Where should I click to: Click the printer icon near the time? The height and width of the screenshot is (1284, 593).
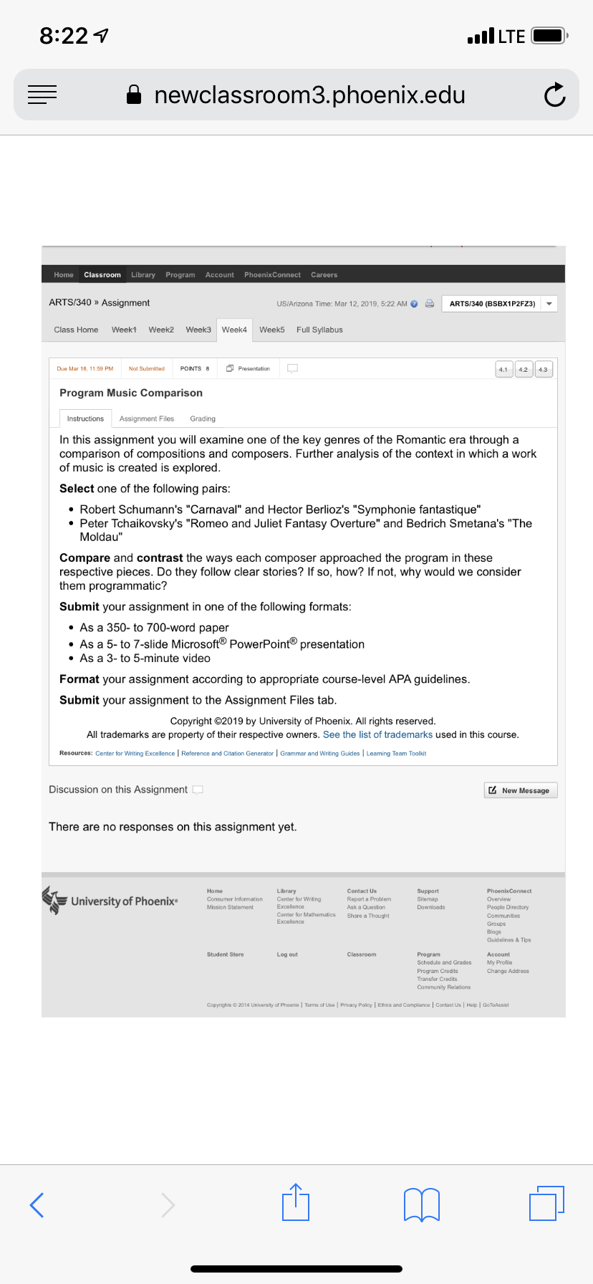click(x=430, y=303)
